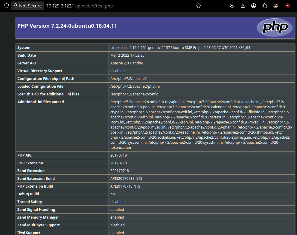Select the System row label

tap(24, 48)
